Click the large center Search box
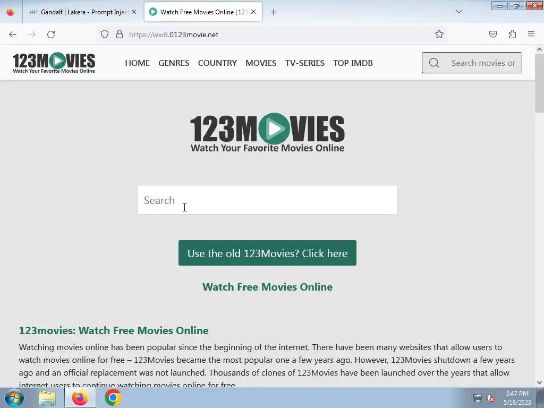The height and width of the screenshot is (408, 544). (267, 200)
